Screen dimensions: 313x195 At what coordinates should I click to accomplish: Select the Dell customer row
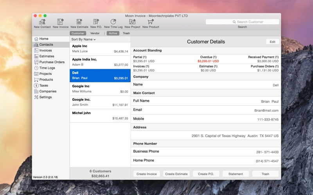pos(100,76)
